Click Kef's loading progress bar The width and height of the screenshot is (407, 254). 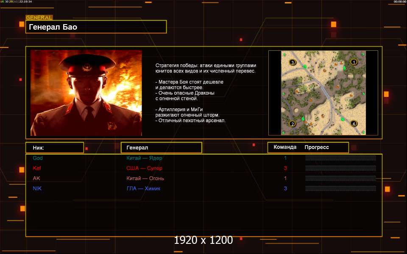pos(340,168)
